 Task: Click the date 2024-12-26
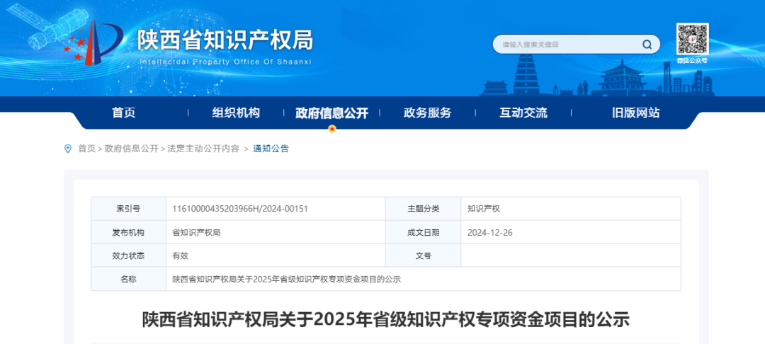tap(490, 233)
